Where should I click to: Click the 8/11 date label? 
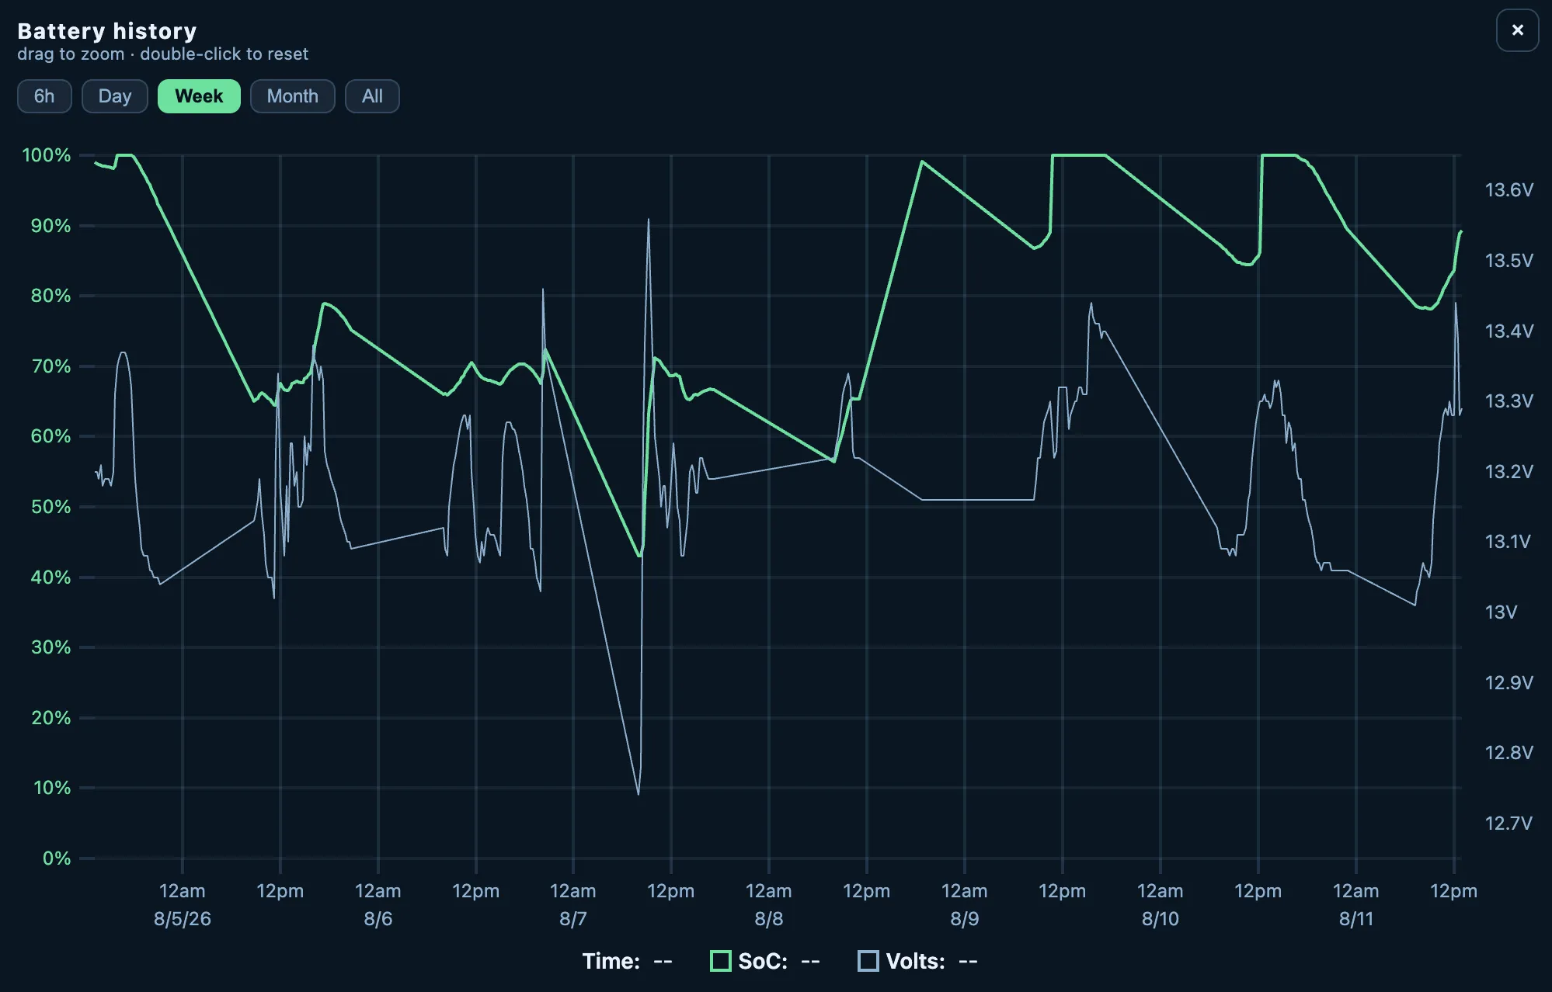click(x=1356, y=919)
